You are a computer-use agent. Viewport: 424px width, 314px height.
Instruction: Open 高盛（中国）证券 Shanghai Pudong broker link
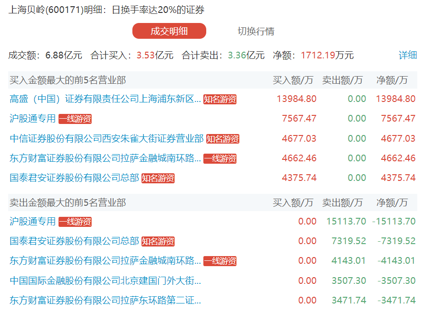pyautogui.click(x=105, y=99)
